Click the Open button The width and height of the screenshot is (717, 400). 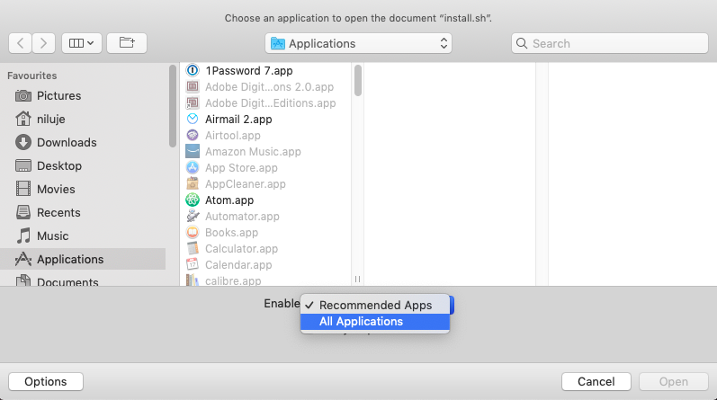tap(674, 382)
